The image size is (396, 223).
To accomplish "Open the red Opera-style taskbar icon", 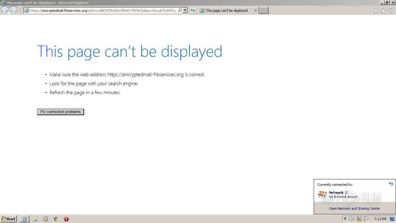I will coord(66,219).
